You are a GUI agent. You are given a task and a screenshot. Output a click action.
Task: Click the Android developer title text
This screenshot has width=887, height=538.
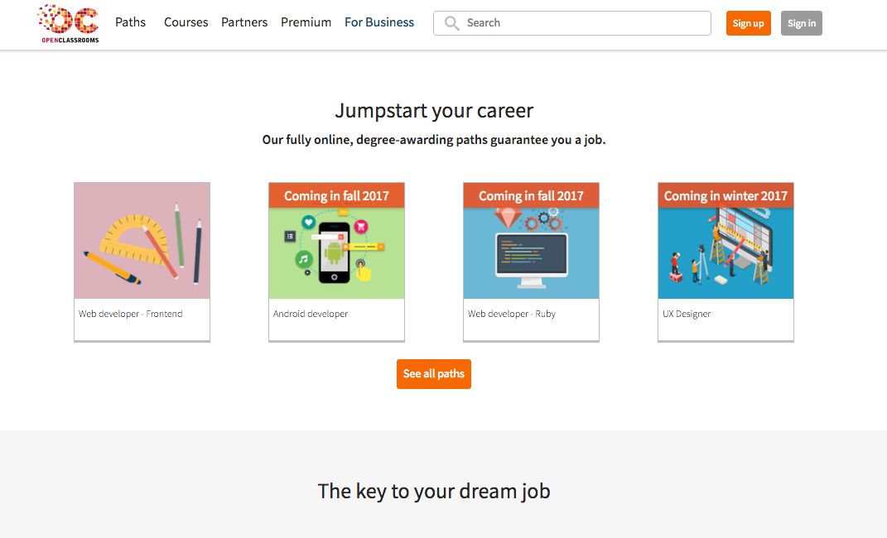click(x=311, y=314)
